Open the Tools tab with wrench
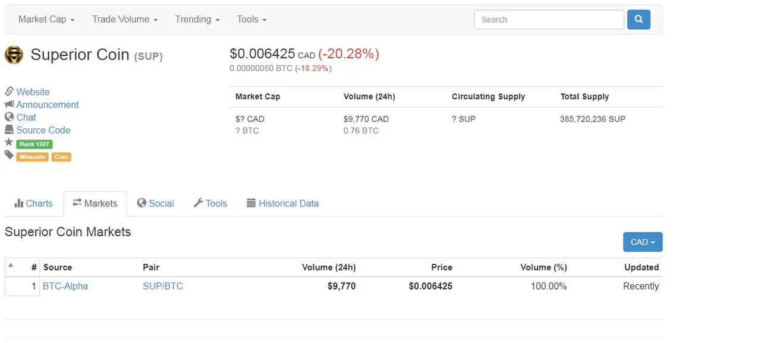 pyautogui.click(x=210, y=204)
